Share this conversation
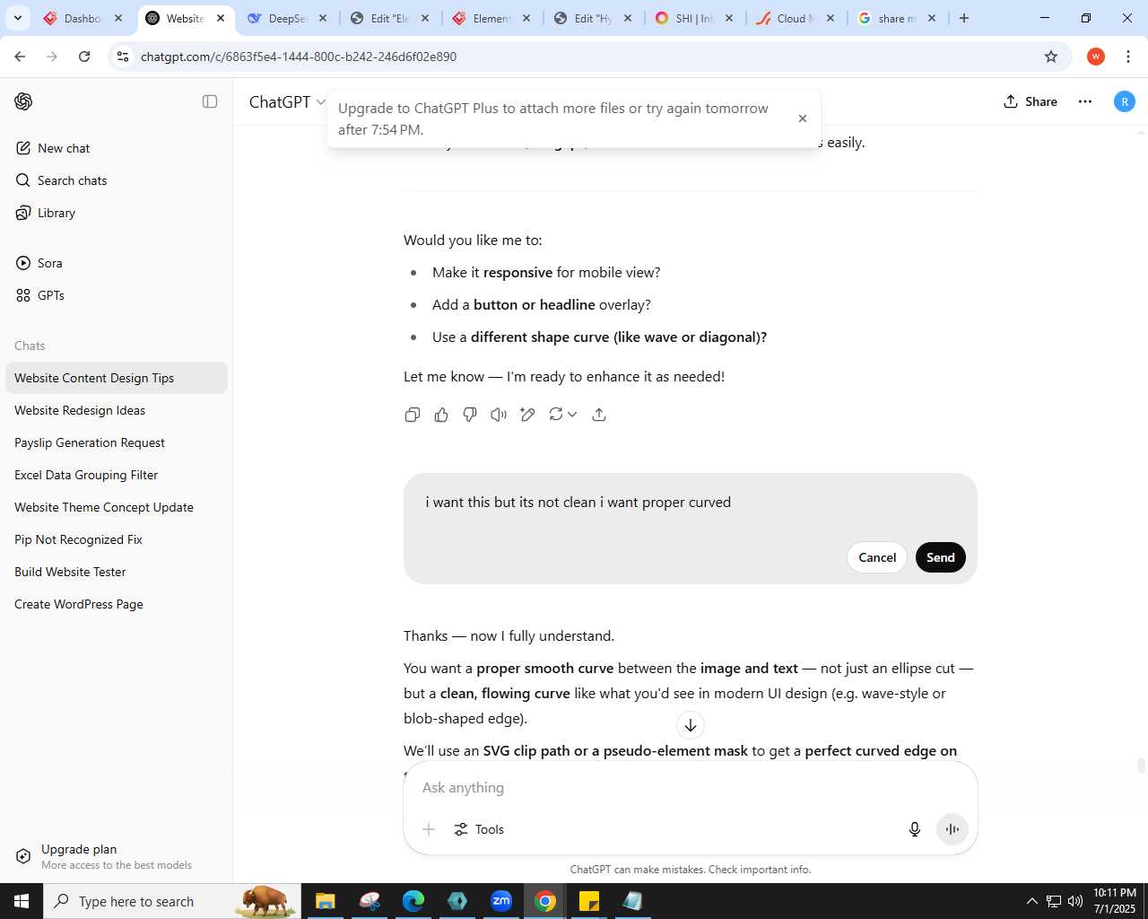The height and width of the screenshot is (919, 1148). tap(1031, 101)
